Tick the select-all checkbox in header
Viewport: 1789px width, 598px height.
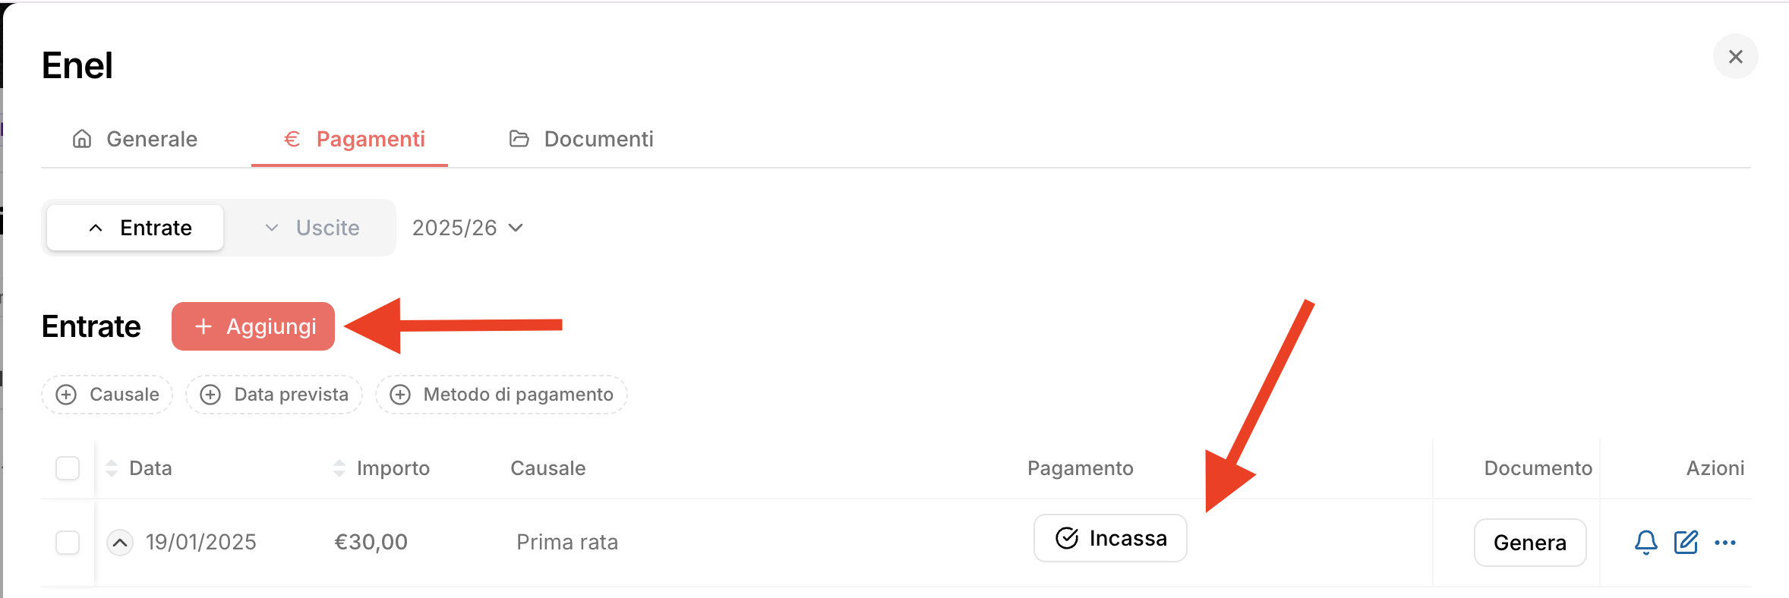pos(68,468)
